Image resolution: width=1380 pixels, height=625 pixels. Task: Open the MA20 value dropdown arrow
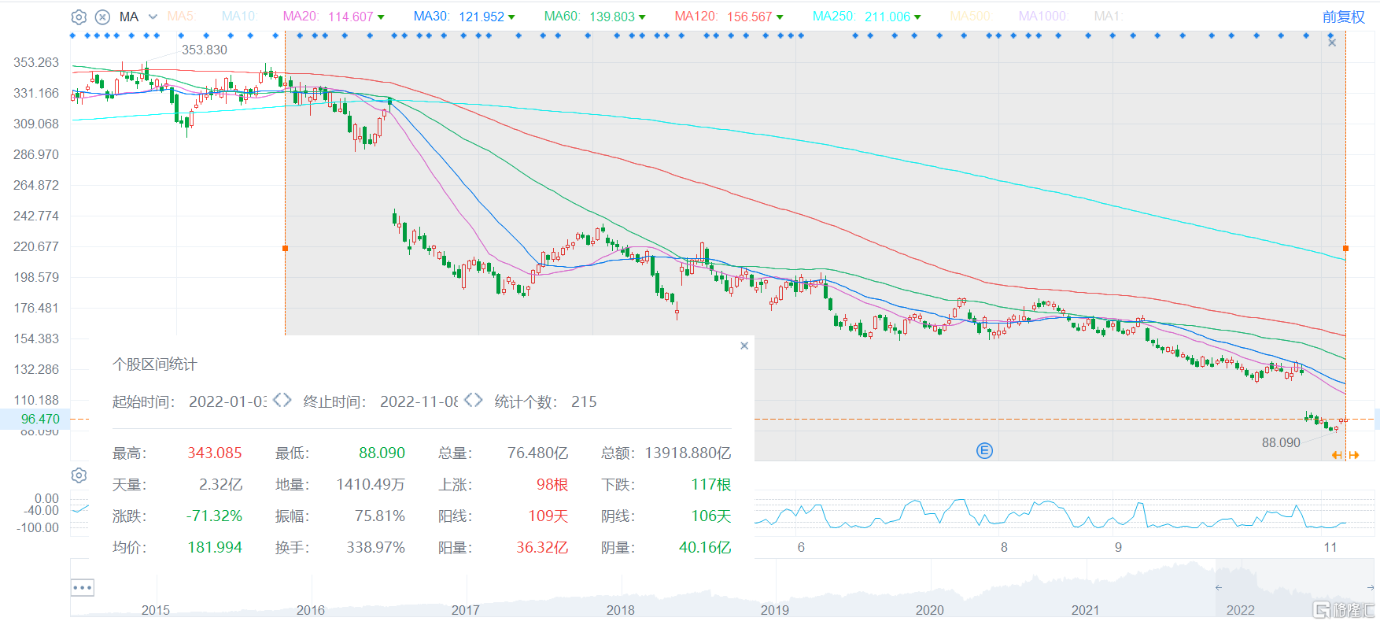point(381,17)
